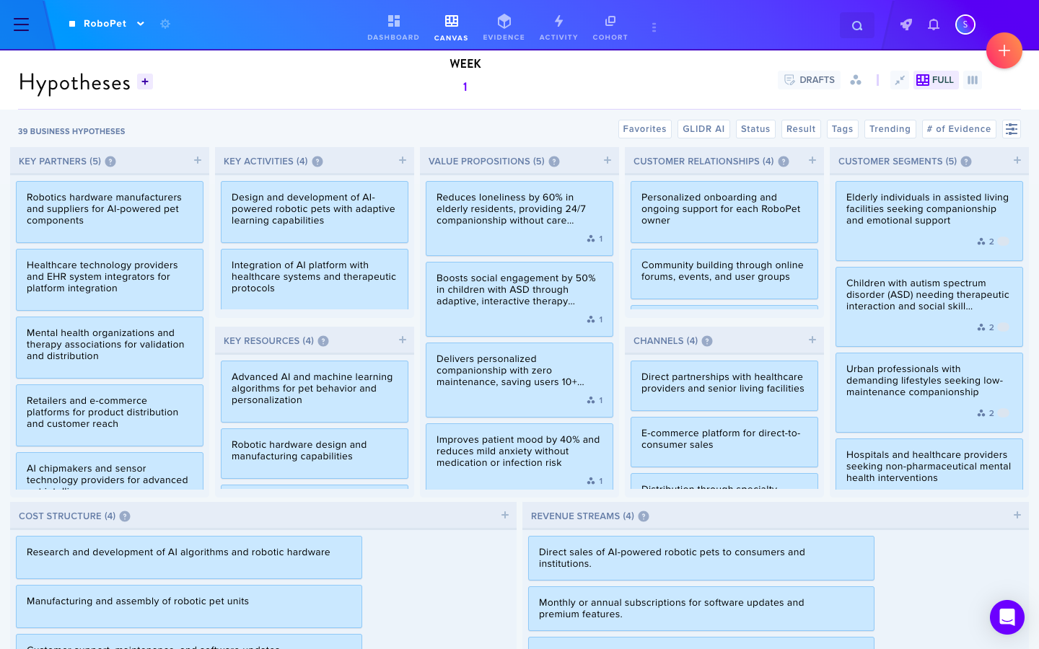Add a hypothesis to Cost Structure
The image size is (1039, 649).
(x=505, y=515)
